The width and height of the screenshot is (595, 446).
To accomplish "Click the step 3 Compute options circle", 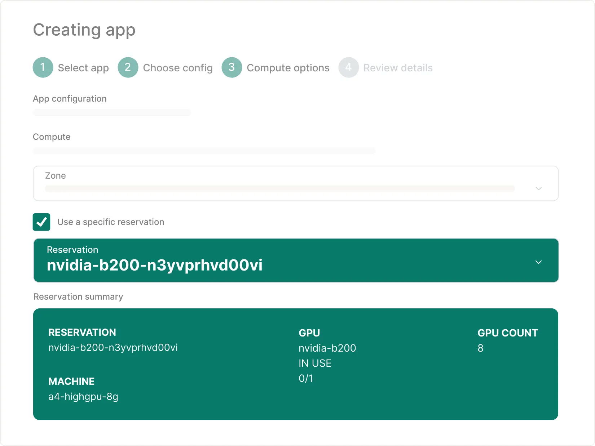I will (232, 67).
